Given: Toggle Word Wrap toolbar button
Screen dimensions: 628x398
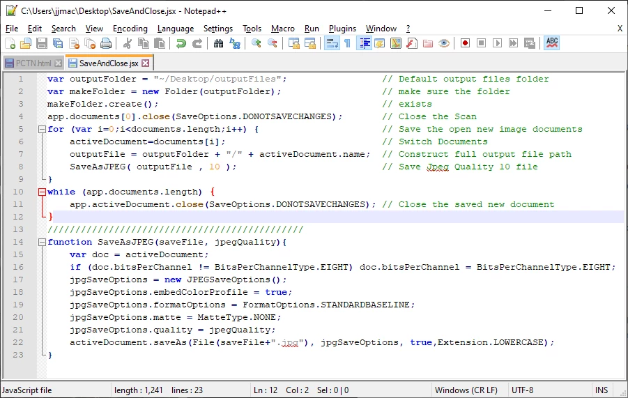Looking at the screenshot, I should [332, 43].
